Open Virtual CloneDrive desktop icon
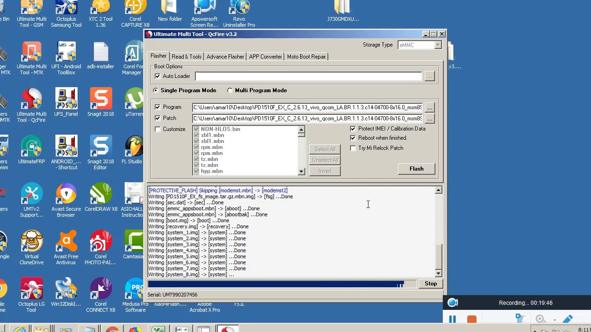This screenshot has width=591, height=332. [31, 249]
